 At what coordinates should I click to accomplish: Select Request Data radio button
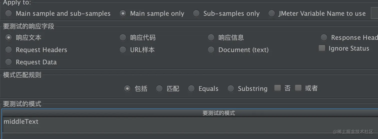[x=9, y=62]
